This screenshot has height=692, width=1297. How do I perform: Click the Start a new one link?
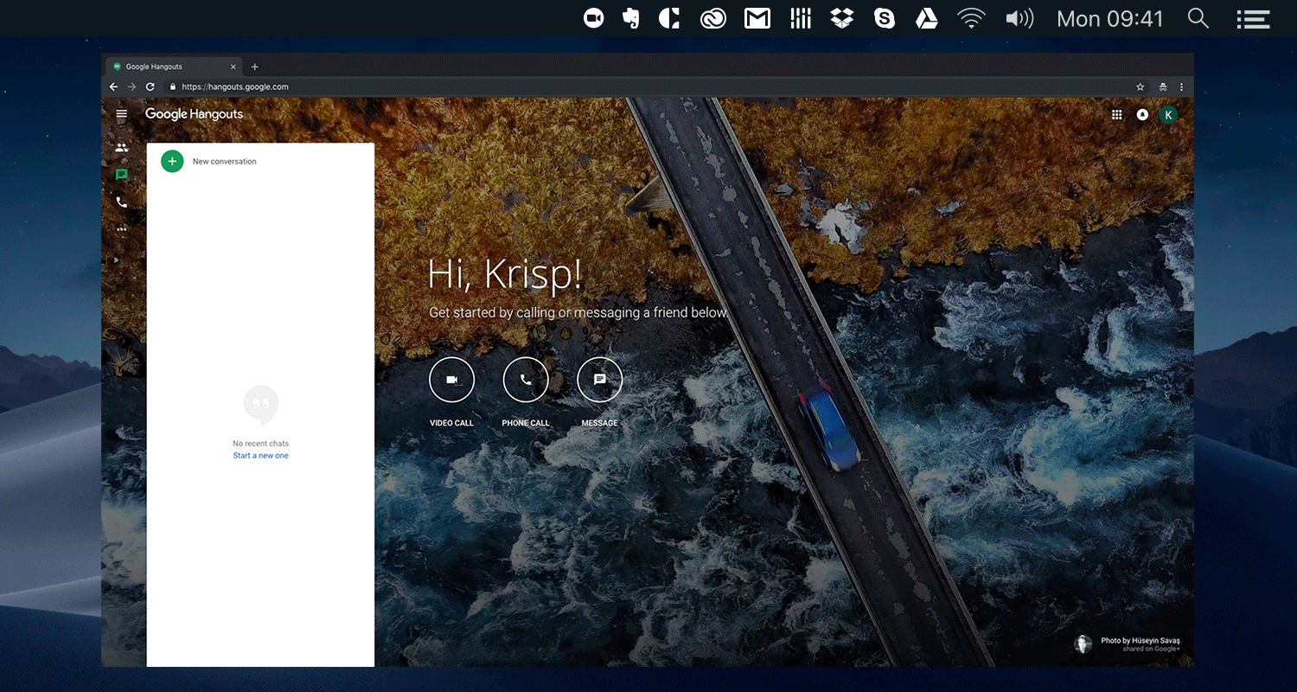click(260, 456)
